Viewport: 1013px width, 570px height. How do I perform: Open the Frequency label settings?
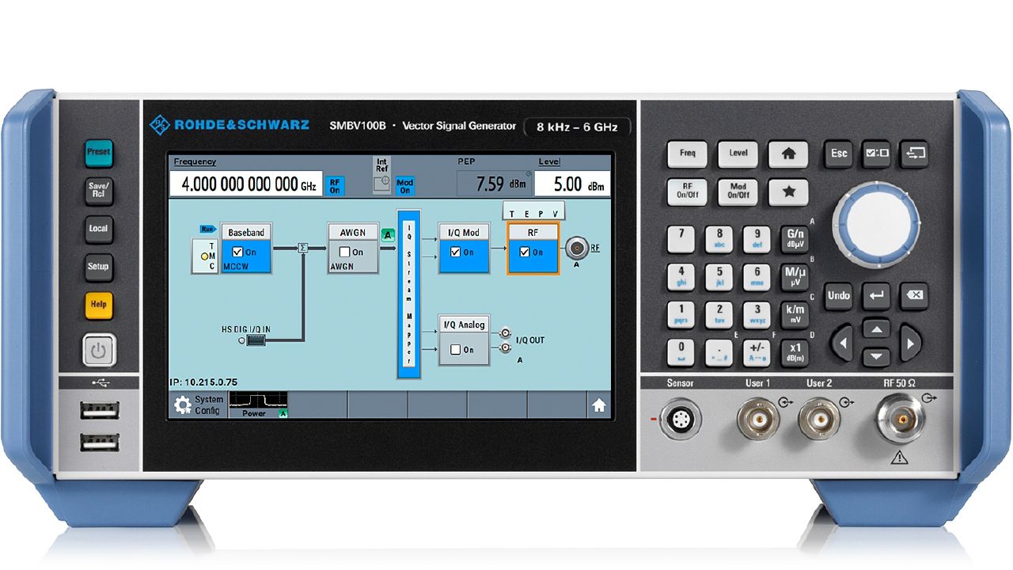coord(195,161)
